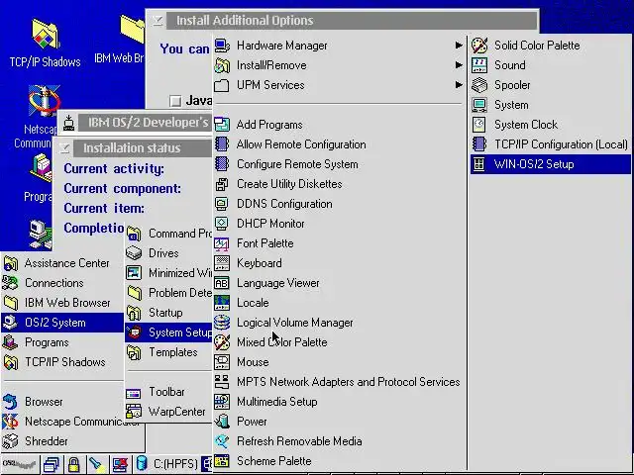Expand the UPM Services submenu arrow

459,85
